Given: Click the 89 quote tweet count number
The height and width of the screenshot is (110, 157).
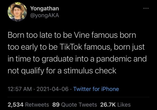Looking at the screenshot, I should click(56, 105).
